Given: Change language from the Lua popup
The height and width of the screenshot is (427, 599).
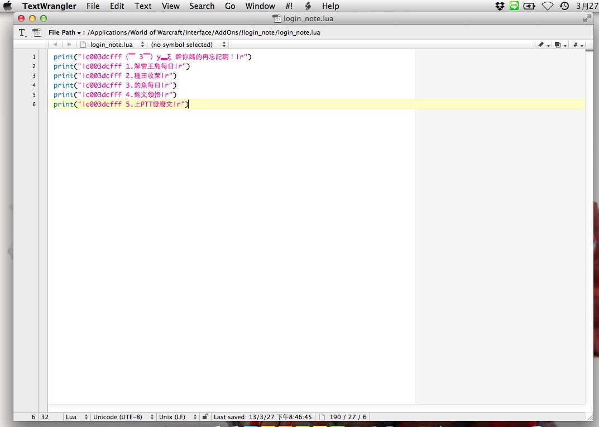Looking at the screenshot, I should pyautogui.click(x=76, y=417).
